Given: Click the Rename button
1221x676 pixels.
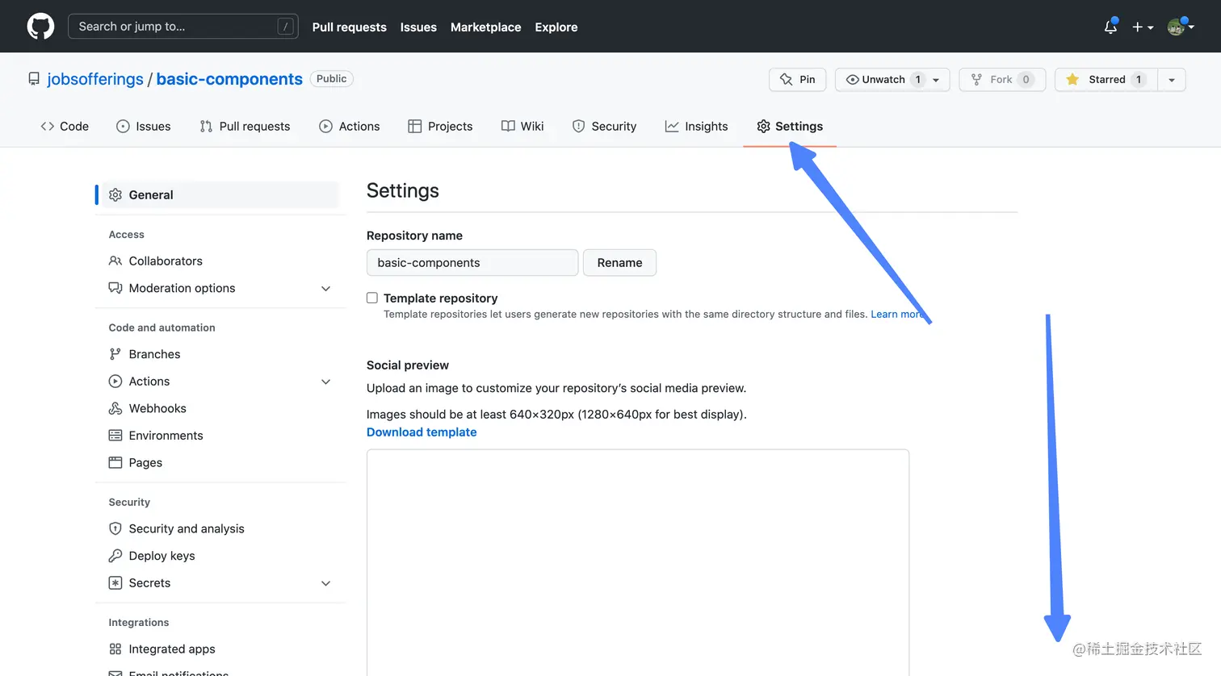Looking at the screenshot, I should tap(619, 262).
